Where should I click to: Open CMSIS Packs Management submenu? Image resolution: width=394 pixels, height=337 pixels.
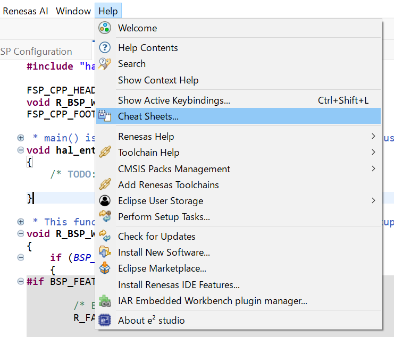(238, 168)
